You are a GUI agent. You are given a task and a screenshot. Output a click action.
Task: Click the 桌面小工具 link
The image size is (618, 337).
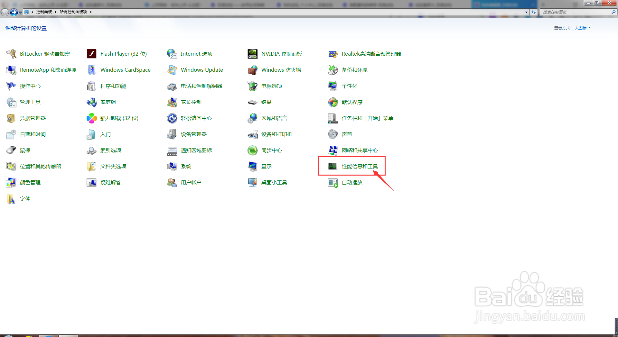pos(274,182)
